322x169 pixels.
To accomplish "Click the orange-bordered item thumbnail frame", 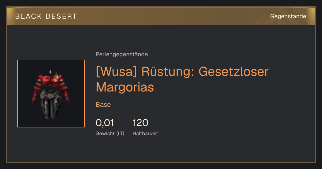I will (x=51, y=94).
